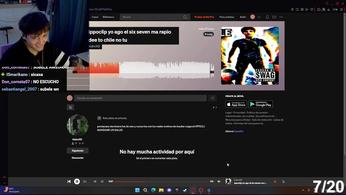
Task: Toggle microphone icon in system tray
Action: pos(309,190)
